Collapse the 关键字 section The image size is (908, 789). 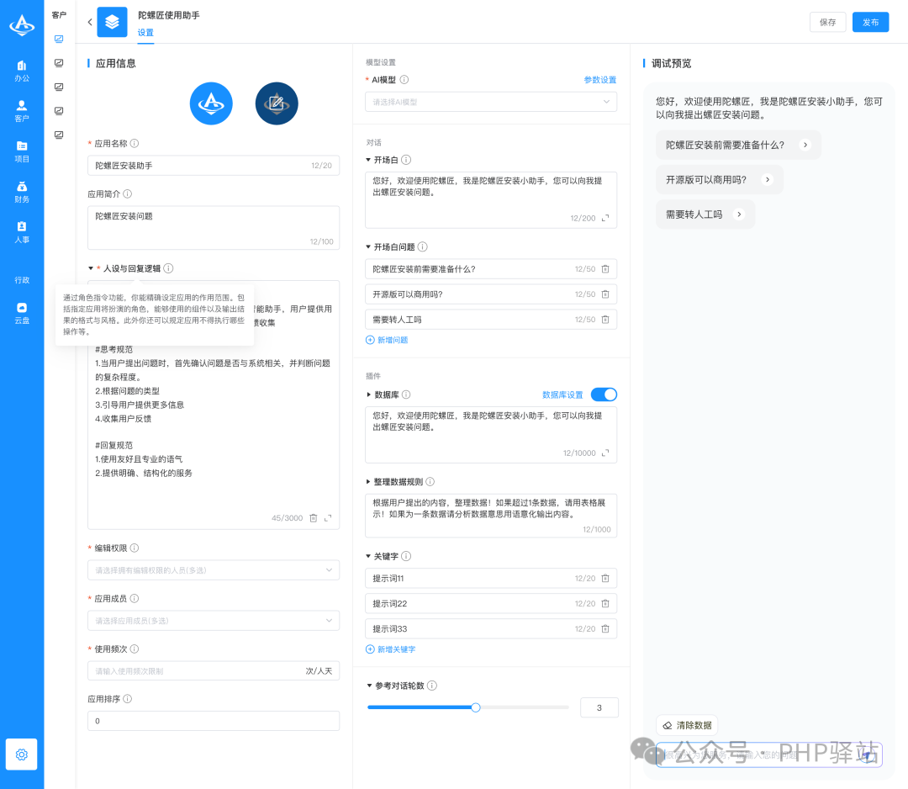368,556
